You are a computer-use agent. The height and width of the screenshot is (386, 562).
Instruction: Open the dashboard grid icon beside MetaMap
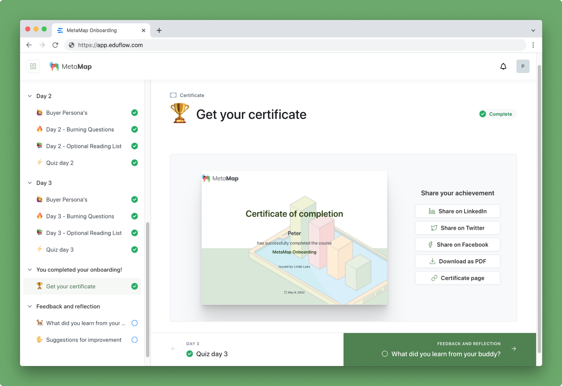[x=33, y=67]
